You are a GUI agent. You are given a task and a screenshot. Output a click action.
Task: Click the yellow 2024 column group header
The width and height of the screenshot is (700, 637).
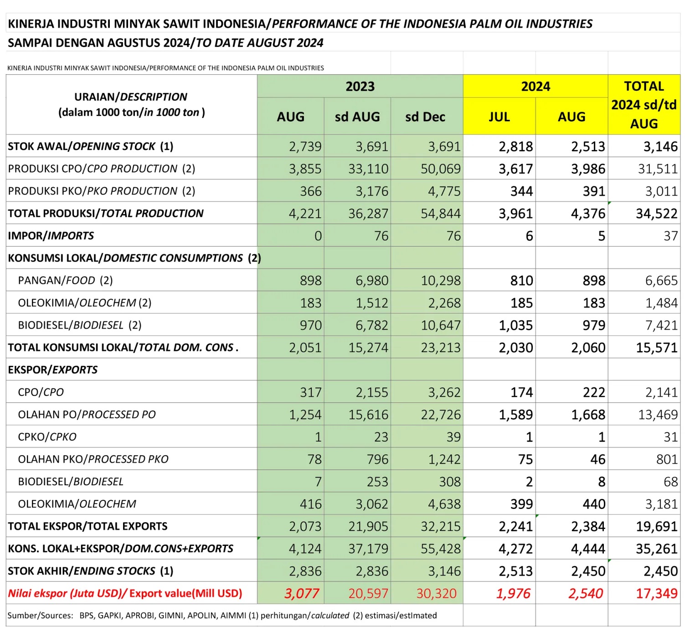535,86
